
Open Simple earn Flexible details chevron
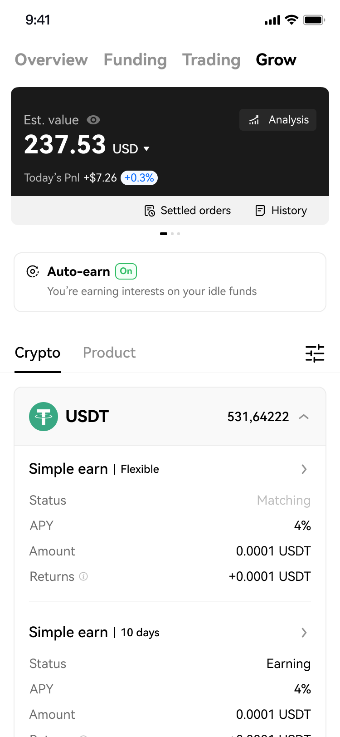pos(304,469)
